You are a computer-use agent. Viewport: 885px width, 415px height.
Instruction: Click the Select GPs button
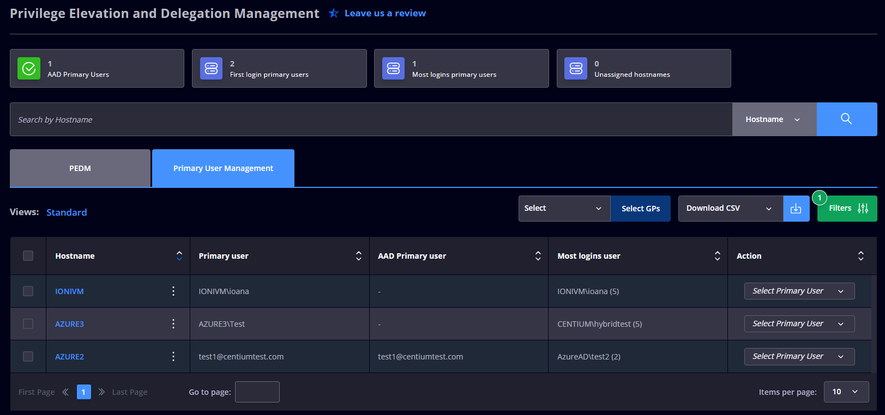(641, 209)
